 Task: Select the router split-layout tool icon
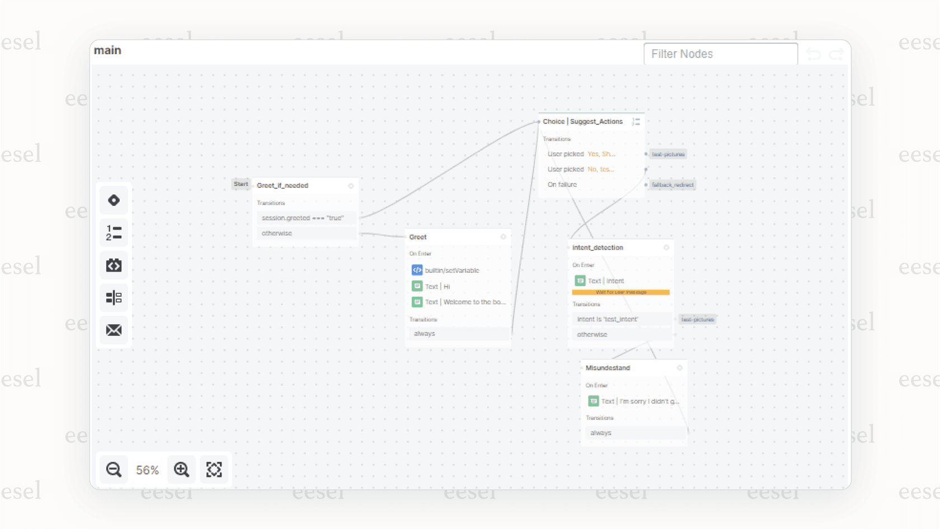pyautogui.click(x=114, y=298)
